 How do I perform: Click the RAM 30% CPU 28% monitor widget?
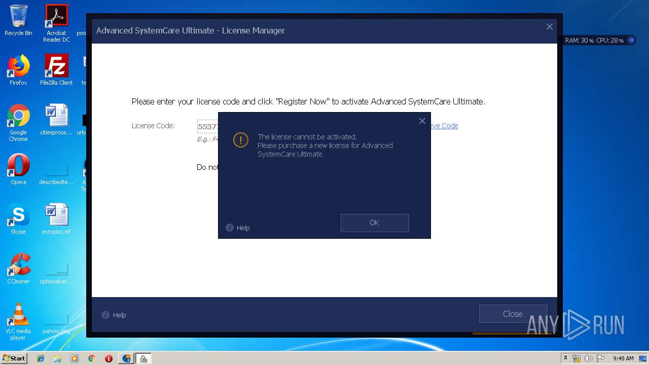(x=599, y=40)
